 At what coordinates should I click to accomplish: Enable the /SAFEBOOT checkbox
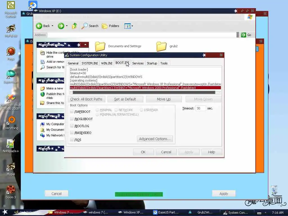coord(72,112)
